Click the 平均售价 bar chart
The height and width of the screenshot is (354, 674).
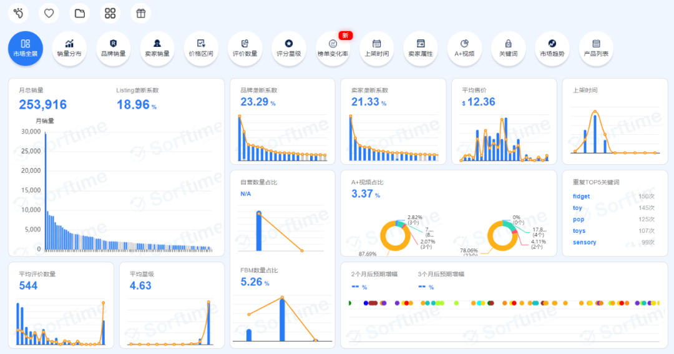(x=504, y=138)
